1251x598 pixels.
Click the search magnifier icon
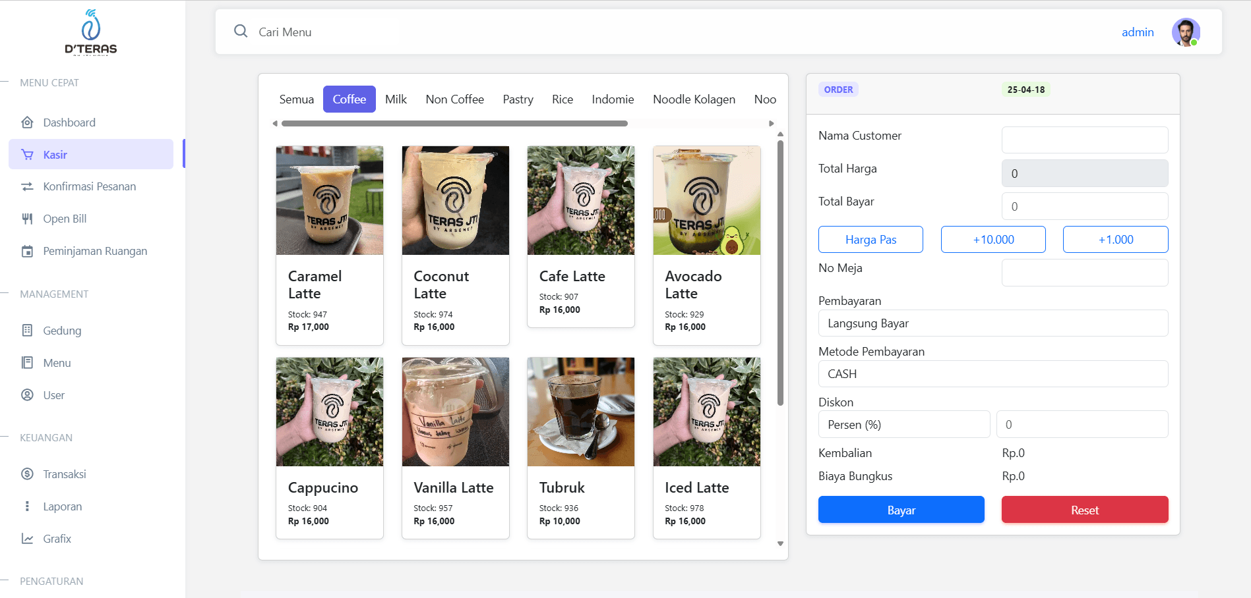(241, 32)
